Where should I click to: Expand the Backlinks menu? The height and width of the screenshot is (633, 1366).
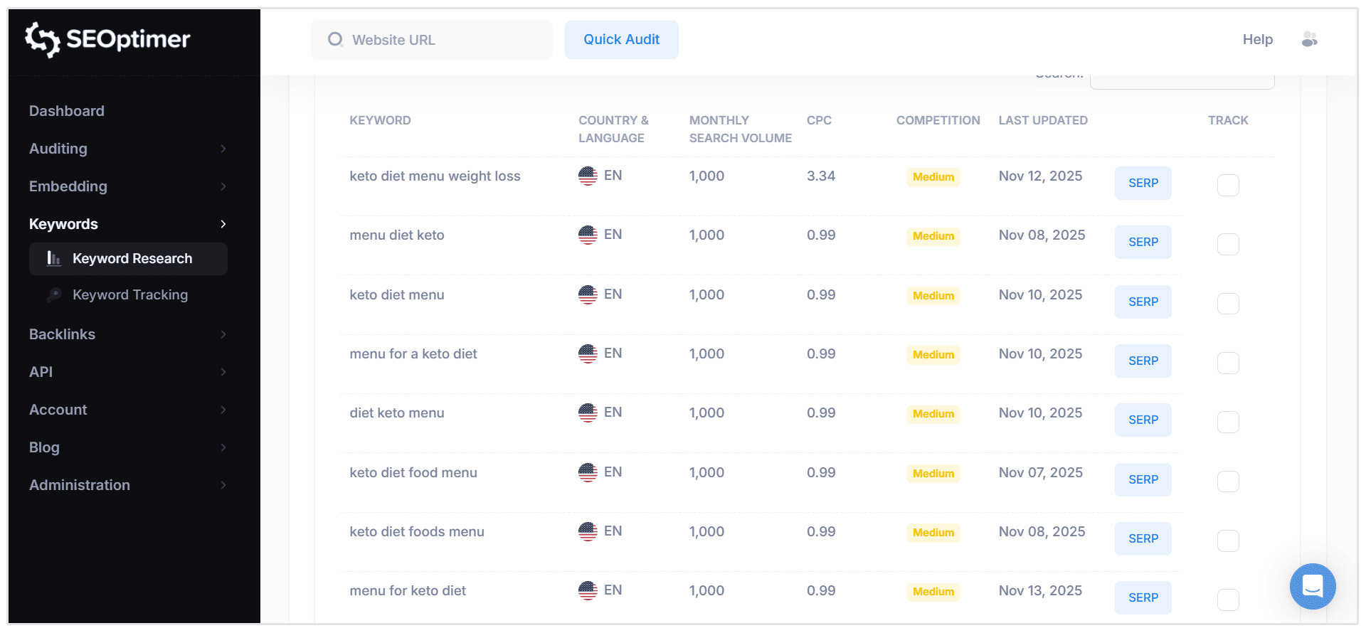click(x=223, y=334)
